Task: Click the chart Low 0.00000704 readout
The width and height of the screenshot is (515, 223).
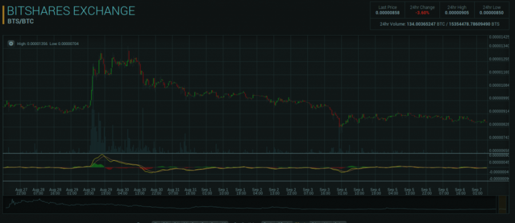Action: [64, 43]
